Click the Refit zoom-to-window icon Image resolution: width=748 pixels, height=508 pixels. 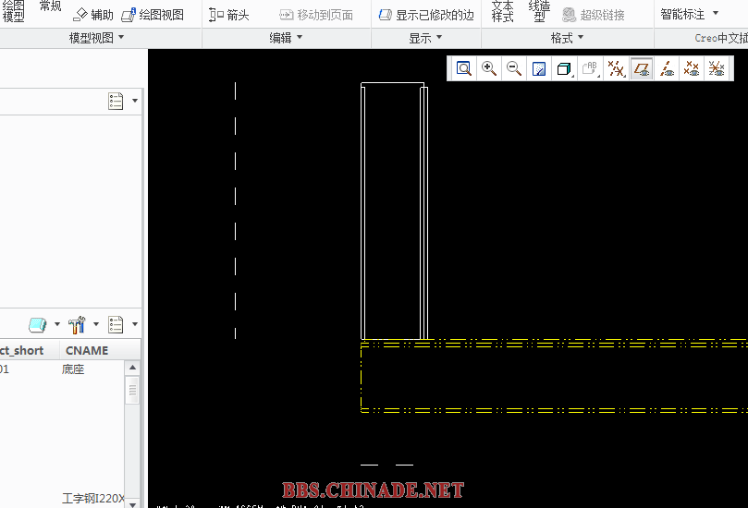tap(463, 68)
